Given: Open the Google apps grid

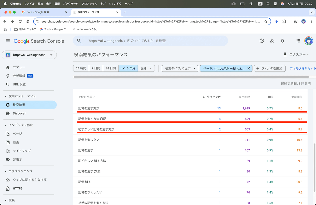Looking at the screenshot, I should pyautogui.click(x=298, y=41).
